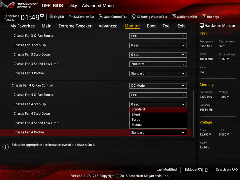Click Search on FAQ

click(227, 170)
